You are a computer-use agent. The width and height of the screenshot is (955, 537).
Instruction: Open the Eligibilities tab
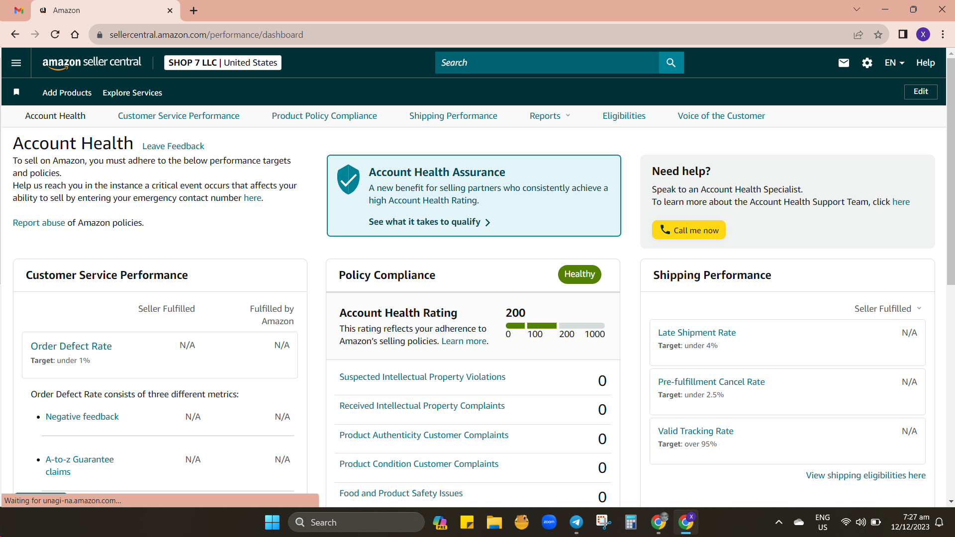[624, 116]
